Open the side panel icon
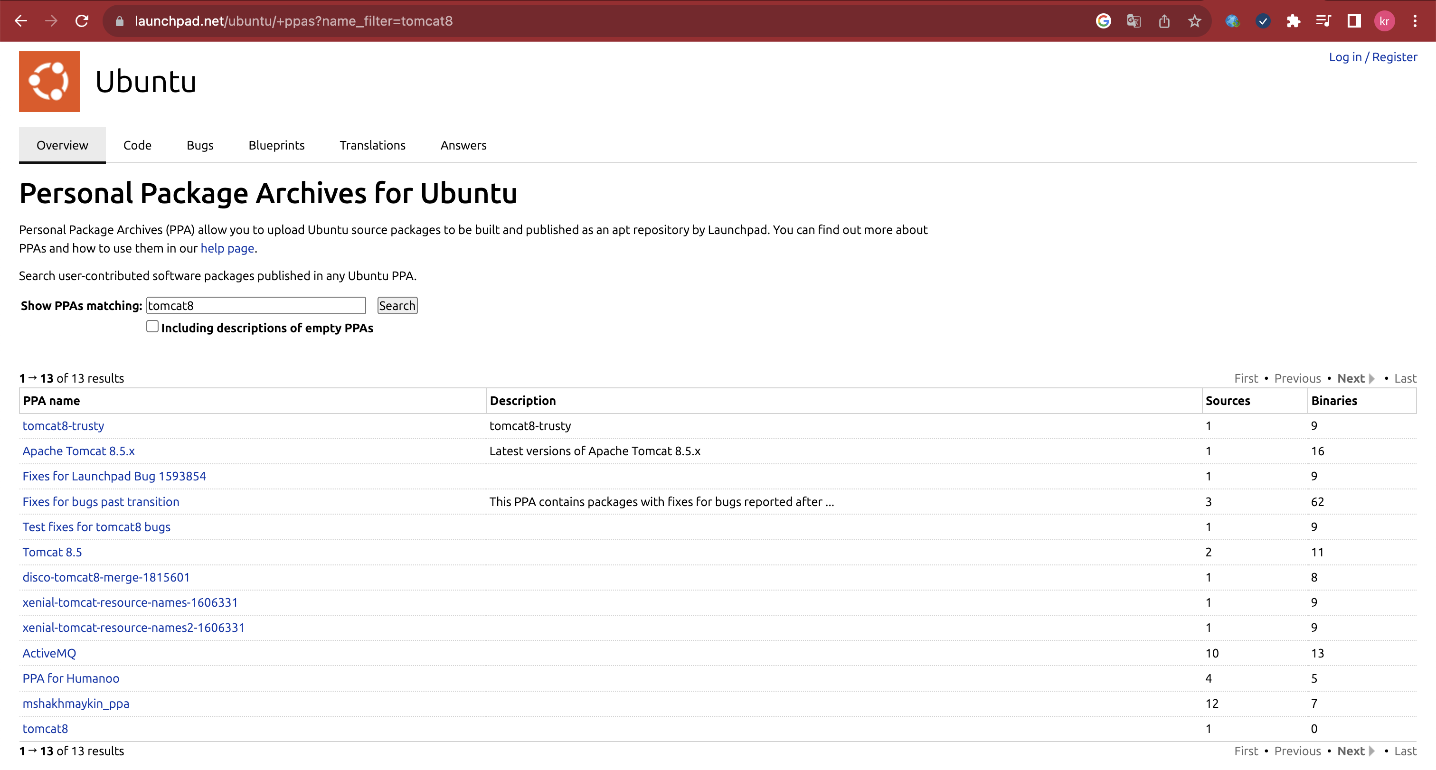 (x=1354, y=21)
